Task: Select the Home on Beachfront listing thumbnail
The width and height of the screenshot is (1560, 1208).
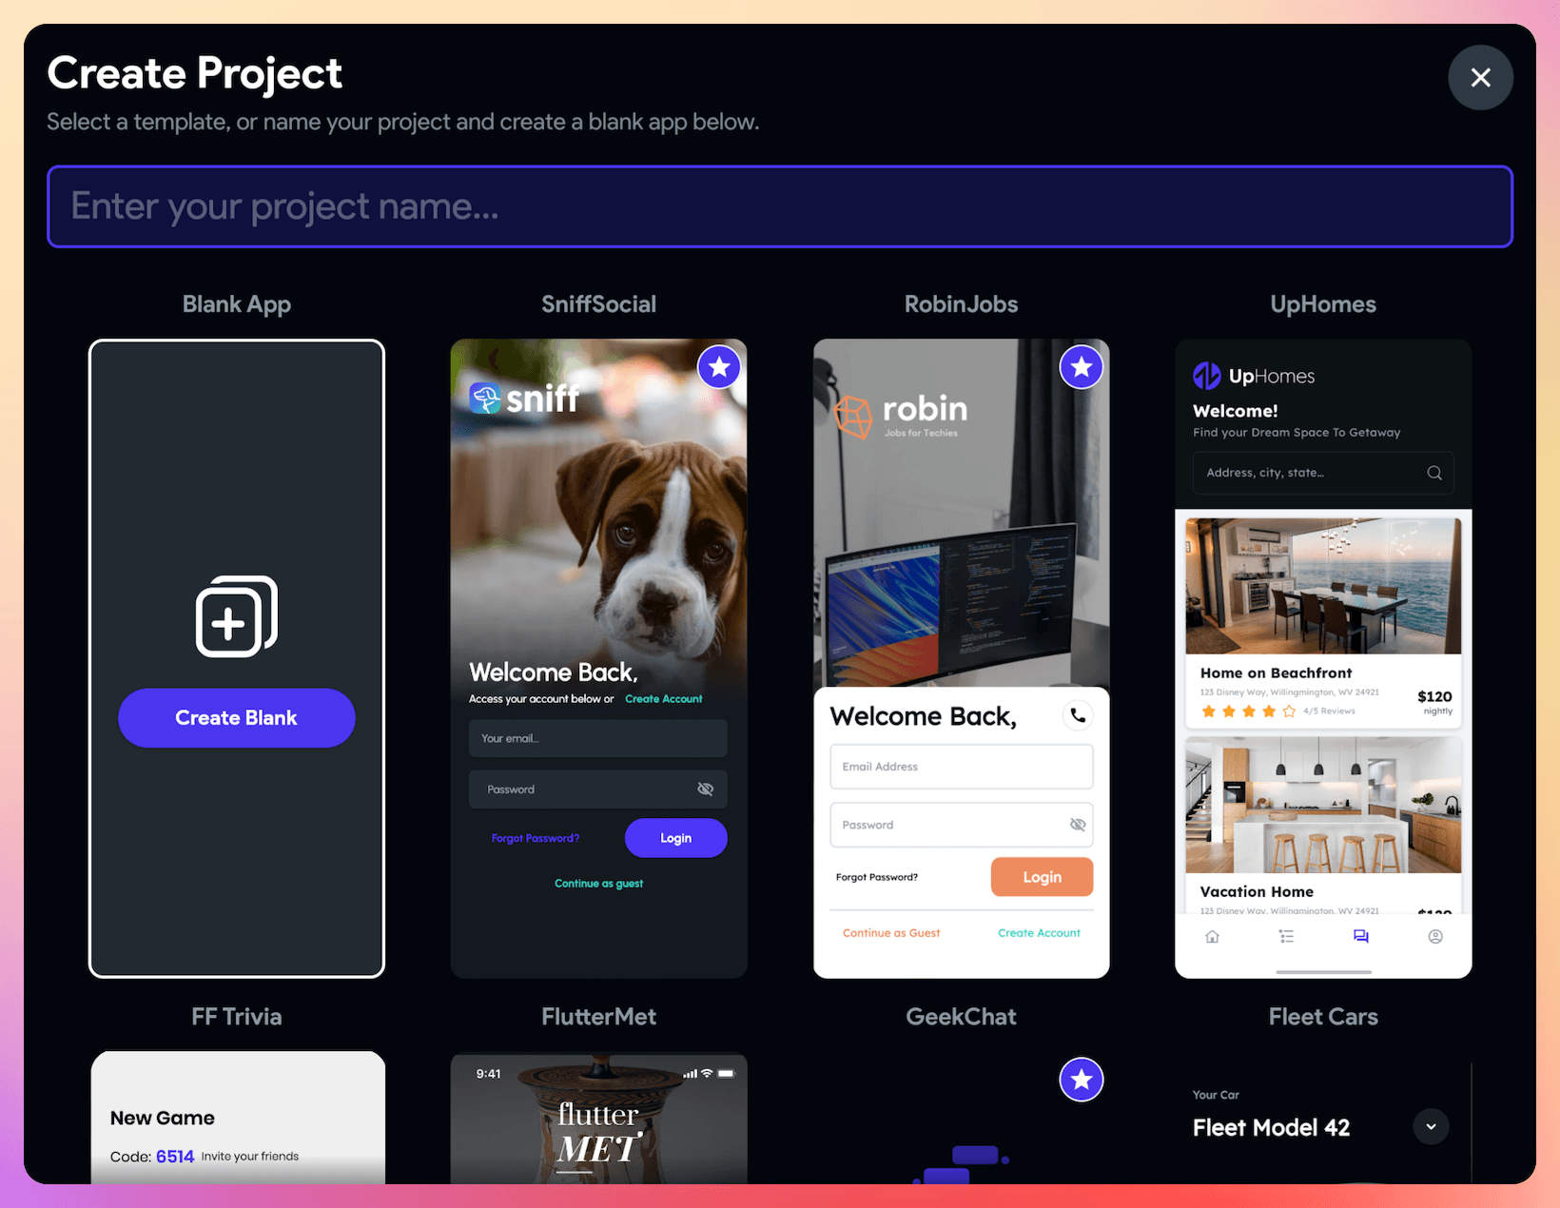Action: 1323,586
